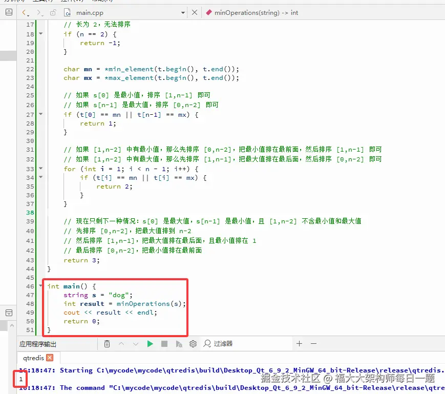Click 'char mn = *min_element' line
The height and width of the screenshot is (394, 445).
click(x=151, y=69)
